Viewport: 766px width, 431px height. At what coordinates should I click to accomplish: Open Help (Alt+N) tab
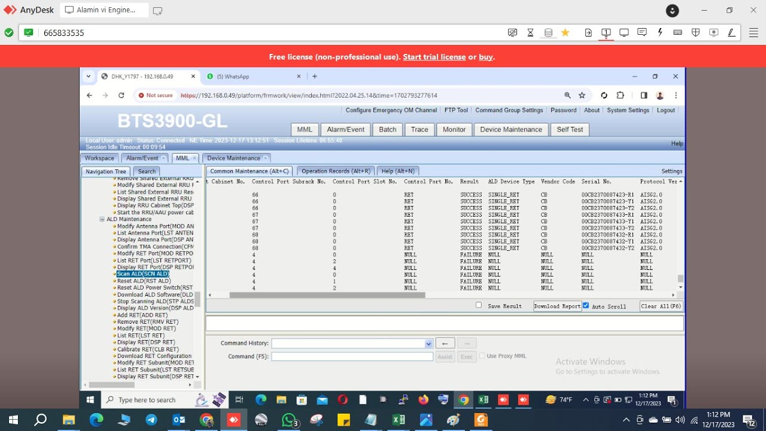[398, 171]
